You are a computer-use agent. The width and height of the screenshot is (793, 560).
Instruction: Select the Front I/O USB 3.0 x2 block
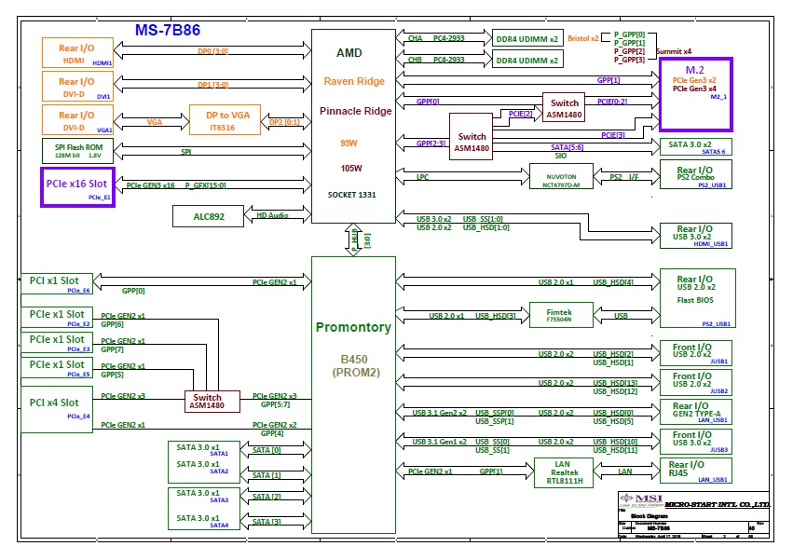pos(695,441)
